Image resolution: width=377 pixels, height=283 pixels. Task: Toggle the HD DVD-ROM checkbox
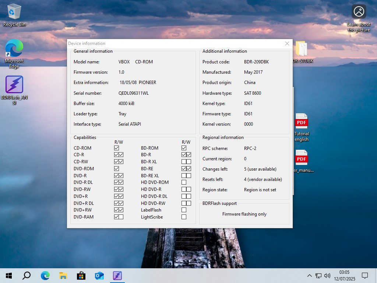click(x=184, y=182)
